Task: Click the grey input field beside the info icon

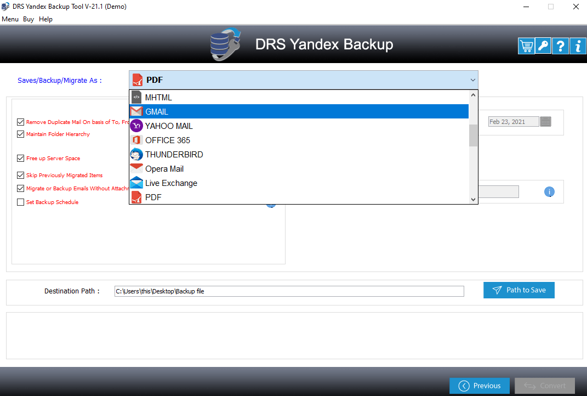Action: coord(499,192)
